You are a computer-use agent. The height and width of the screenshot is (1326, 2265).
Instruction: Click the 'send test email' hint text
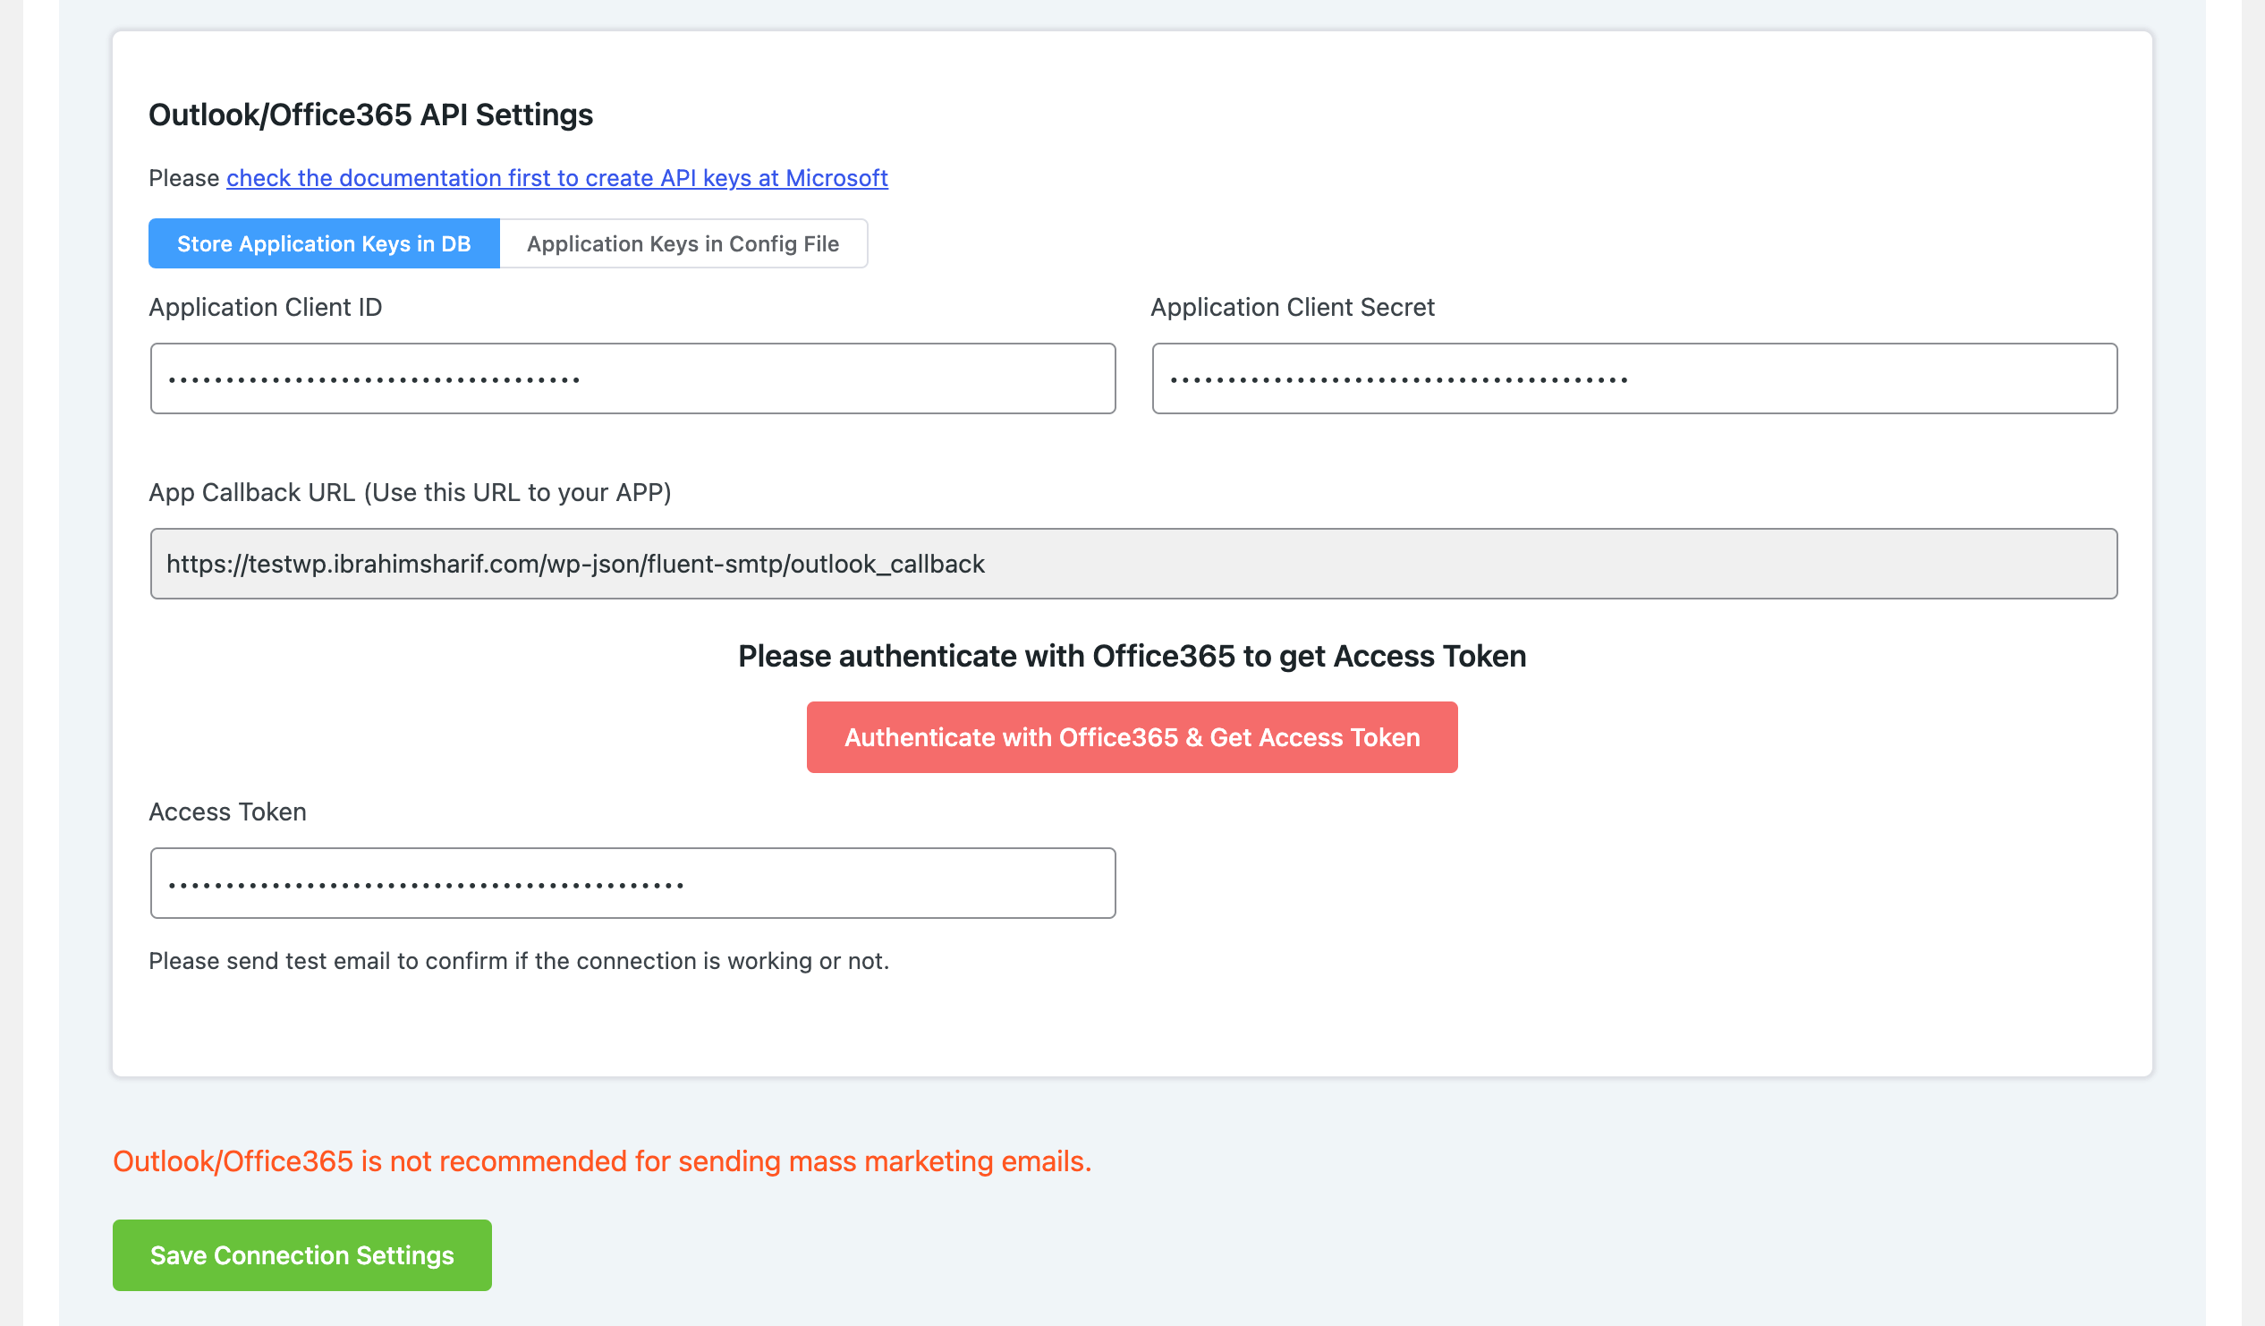click(519, 961)
